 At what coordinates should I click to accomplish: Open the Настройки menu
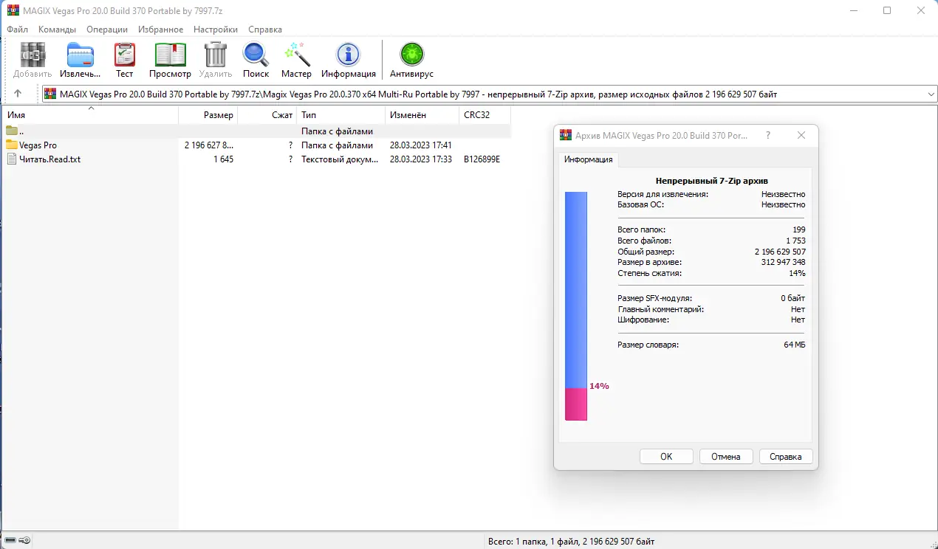pos(215,30)
